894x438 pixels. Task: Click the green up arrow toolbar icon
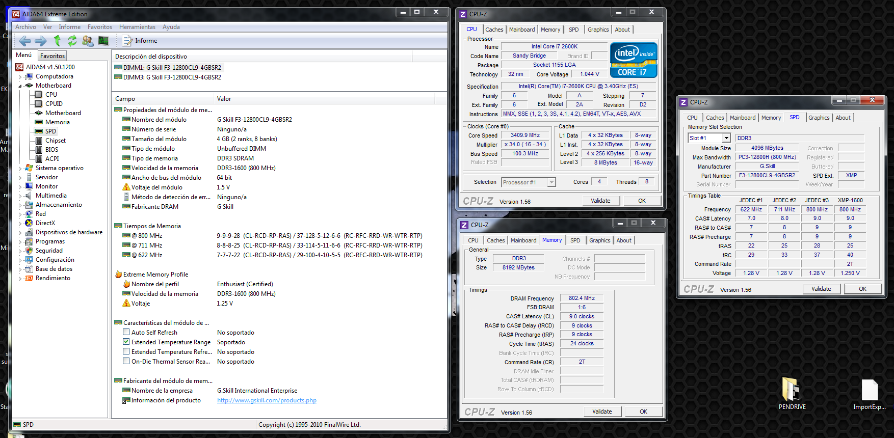coord(57,41)
